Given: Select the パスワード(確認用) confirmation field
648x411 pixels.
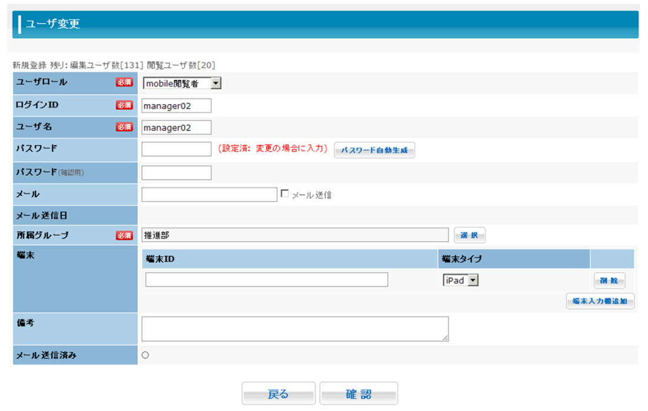Looking at the screenshot, I should [x=176, y=173].
